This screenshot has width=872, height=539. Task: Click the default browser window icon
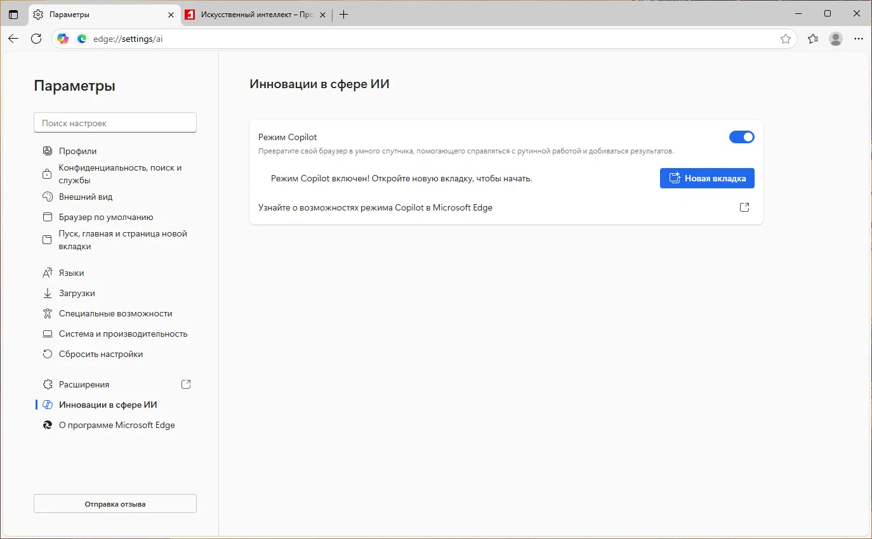pyautogui.click(x=47, y=217)
